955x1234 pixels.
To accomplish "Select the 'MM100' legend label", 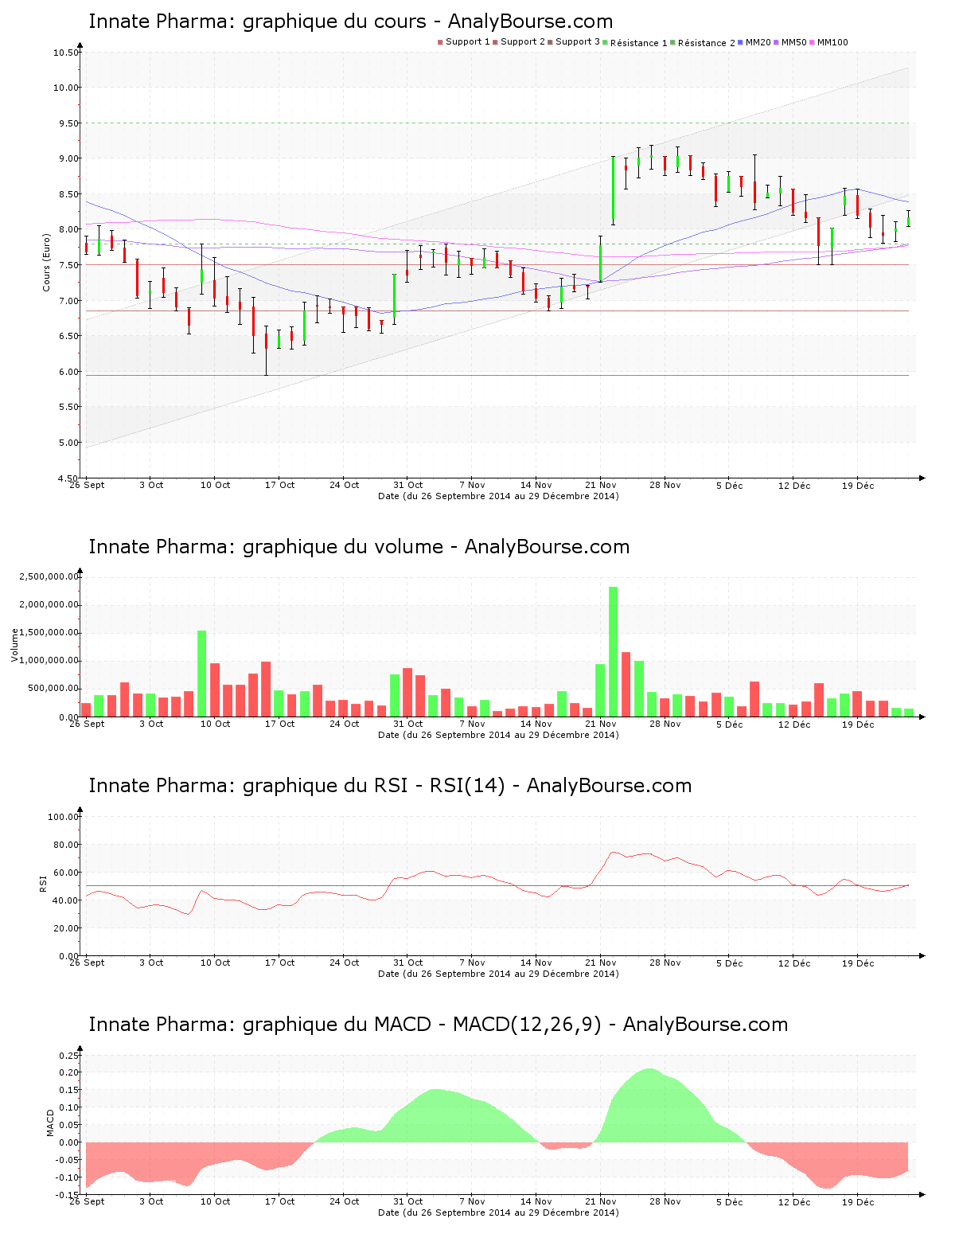I will point(832,42).
